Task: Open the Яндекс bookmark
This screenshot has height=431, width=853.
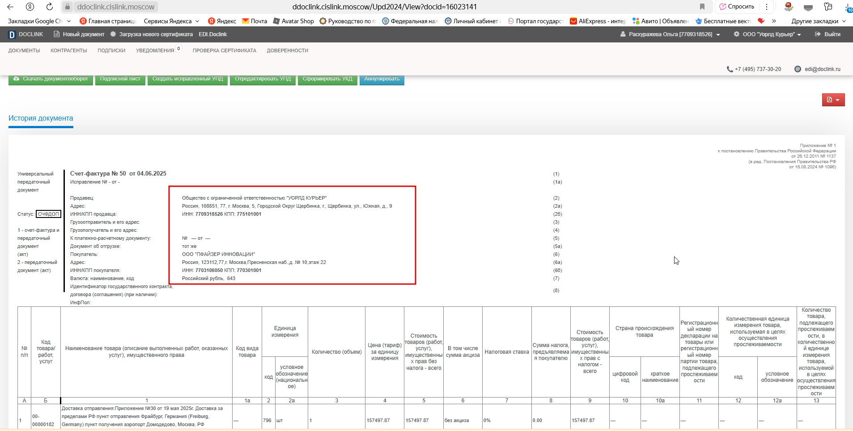Action: tap(222, 21)
